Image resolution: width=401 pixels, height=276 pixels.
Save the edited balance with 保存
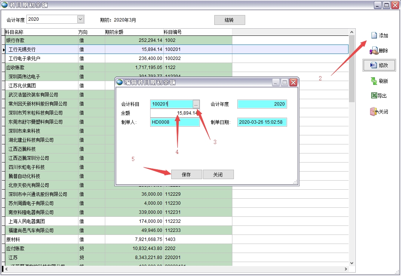click(x=186, y=175)
